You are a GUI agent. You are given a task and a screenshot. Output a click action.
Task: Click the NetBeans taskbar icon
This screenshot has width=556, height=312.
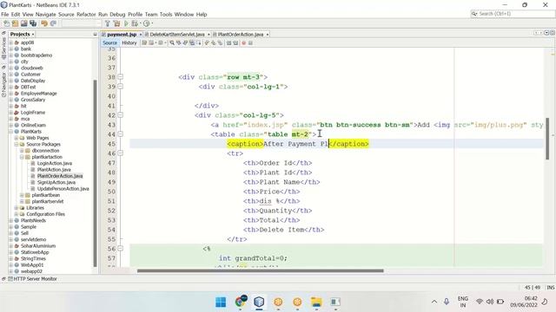click(259, 302)
